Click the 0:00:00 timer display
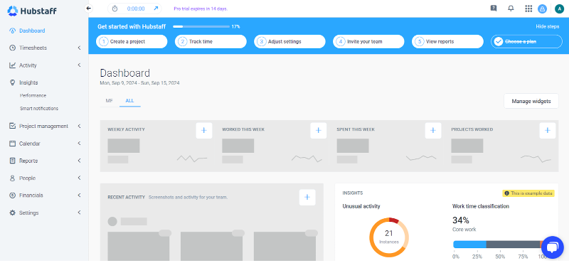The height and width of the screenshot is (263, 569). (136, 9)
